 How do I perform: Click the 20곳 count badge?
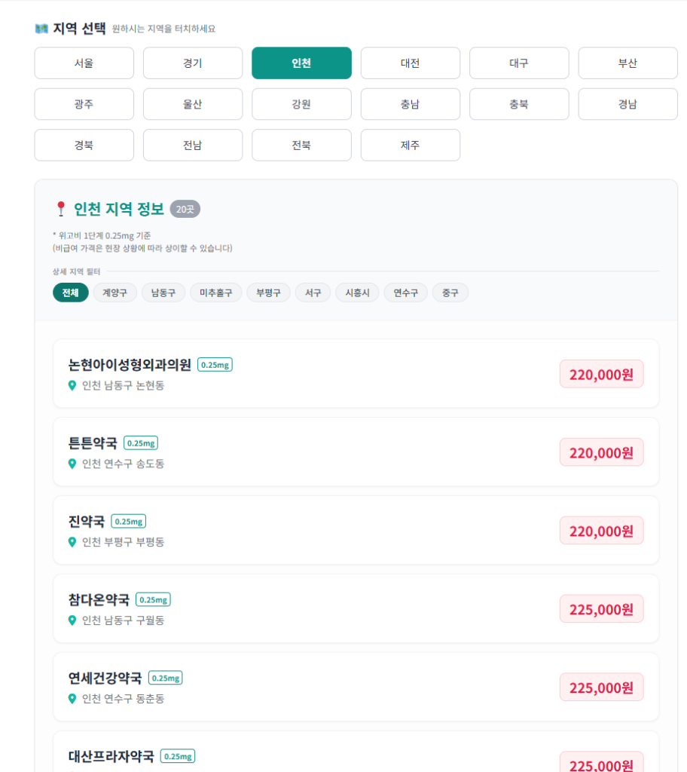185,209
